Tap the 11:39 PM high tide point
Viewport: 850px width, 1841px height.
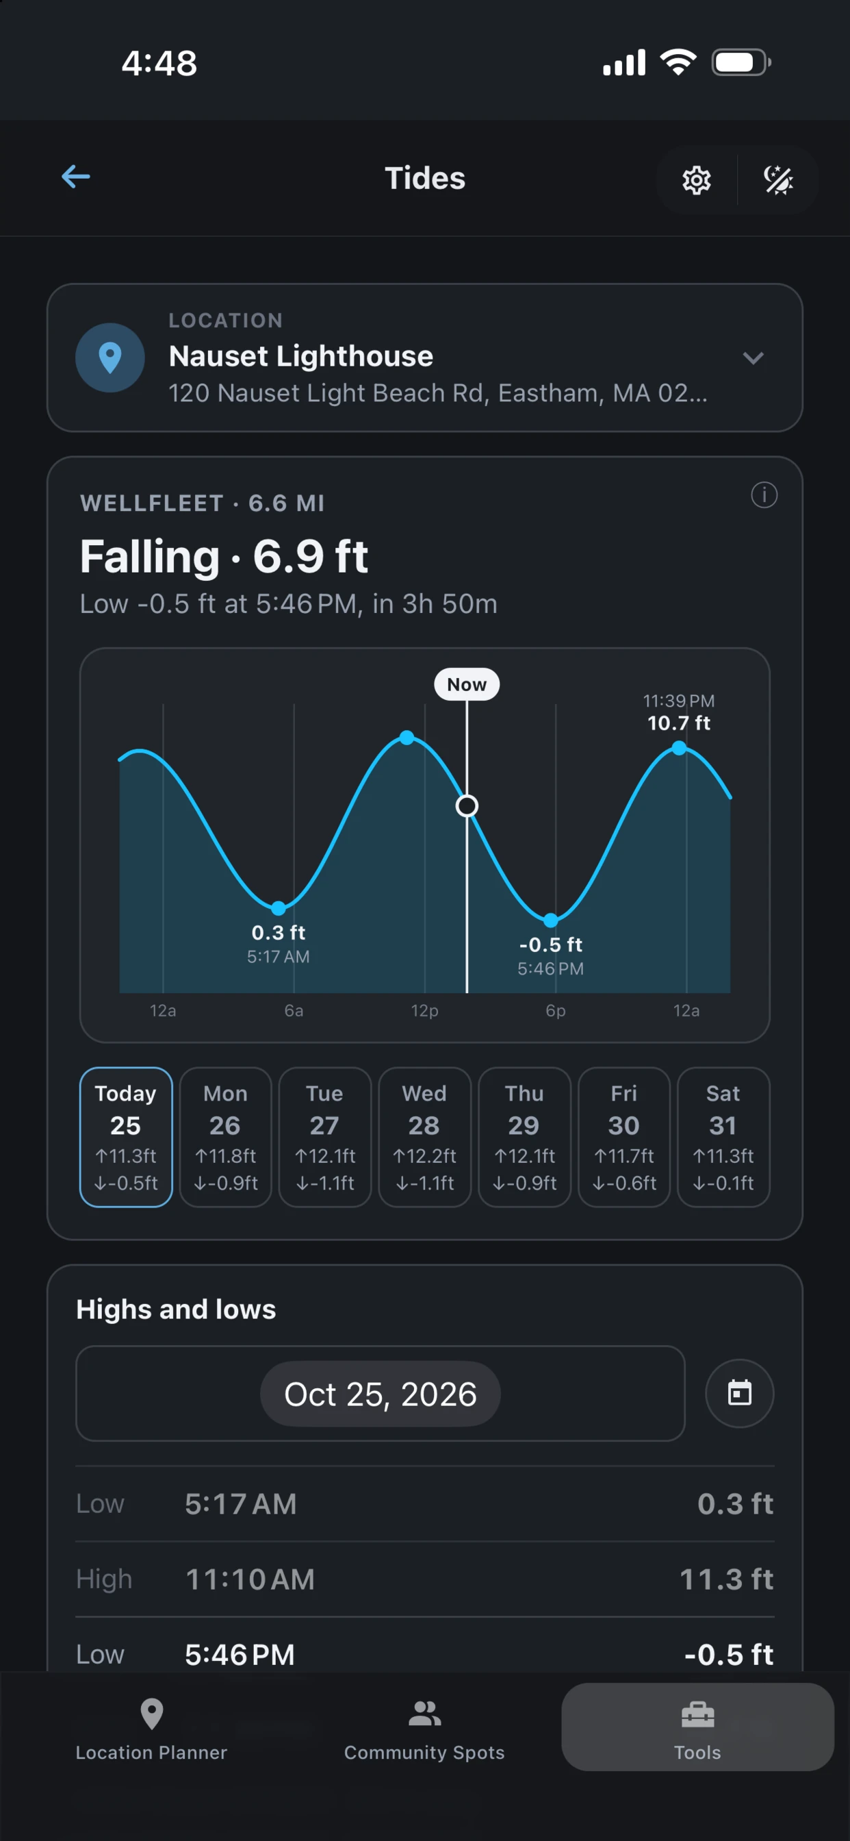click(679, 747)
